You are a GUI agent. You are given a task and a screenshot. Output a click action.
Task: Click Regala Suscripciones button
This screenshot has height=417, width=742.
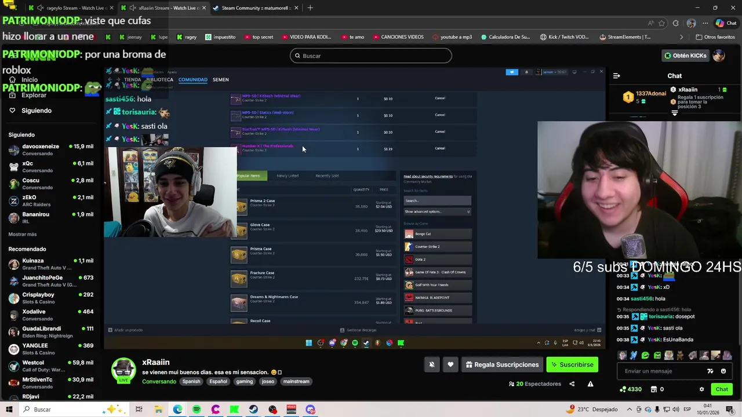pos(502,364)
